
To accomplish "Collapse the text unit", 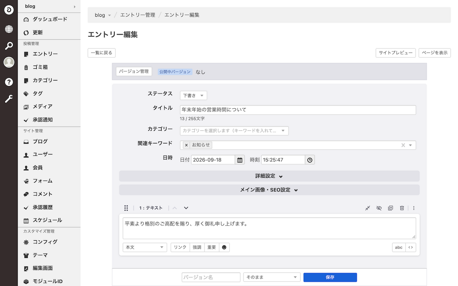I will click(368, 208).
